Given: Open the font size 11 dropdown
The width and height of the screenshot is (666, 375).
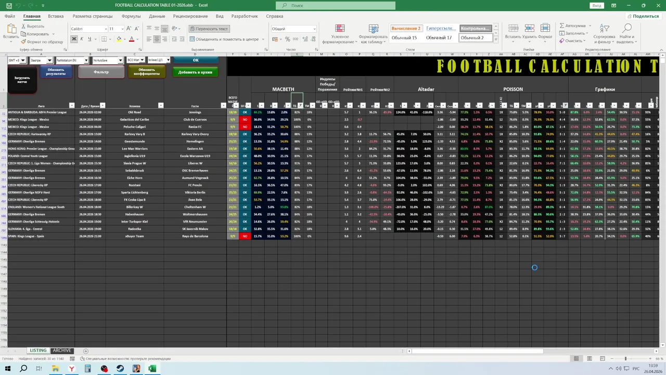Looking at the screenshot, I should point(121,29).
